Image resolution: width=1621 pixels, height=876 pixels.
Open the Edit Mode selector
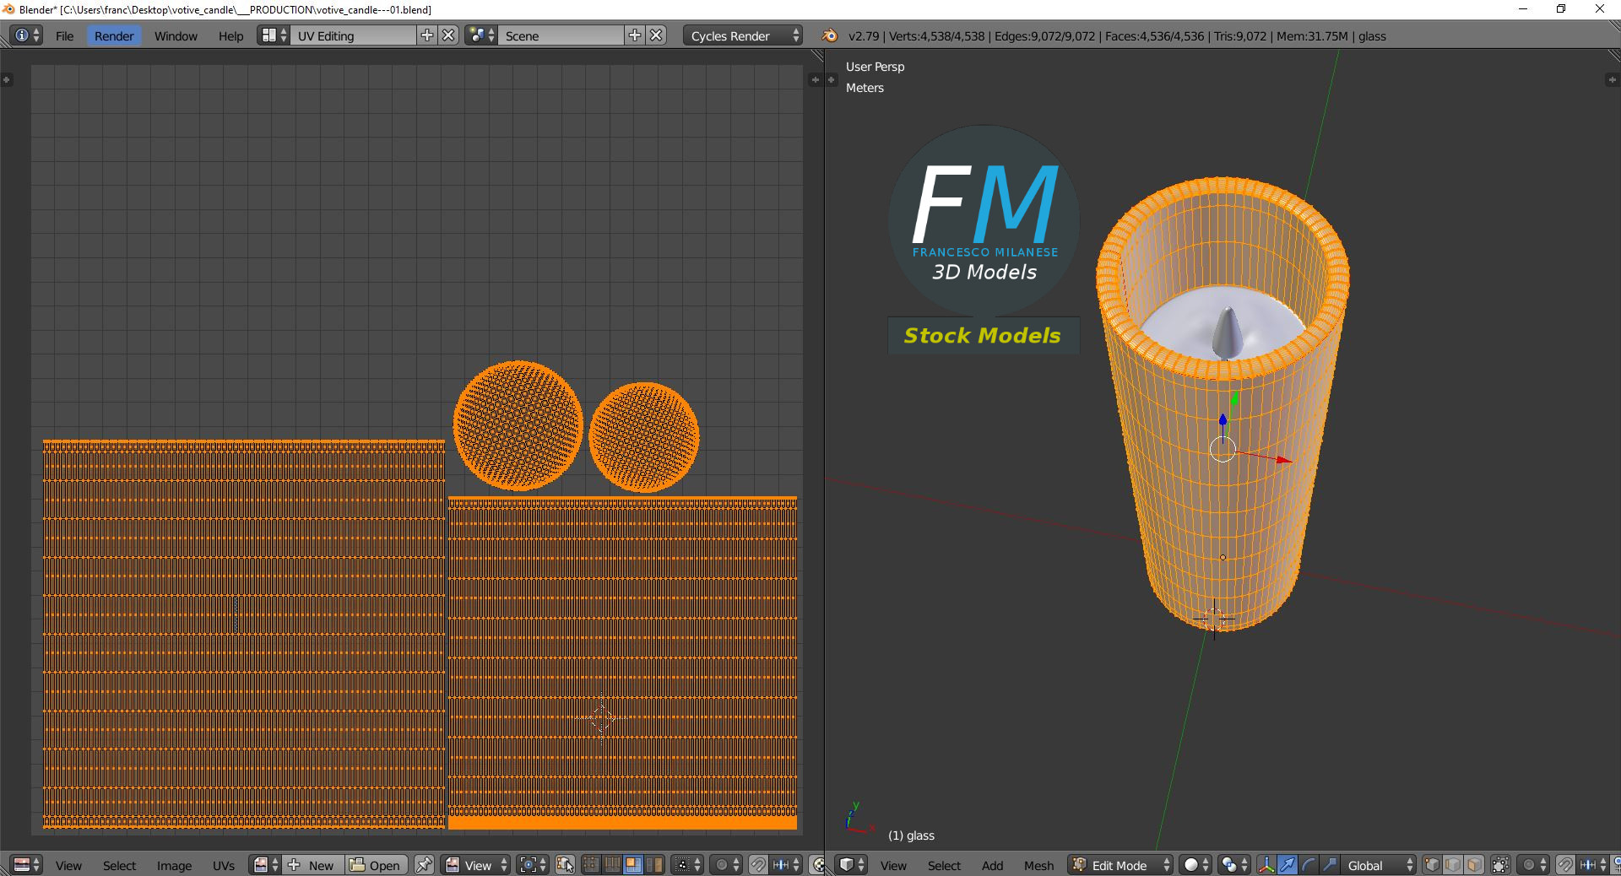[1120, 865]
